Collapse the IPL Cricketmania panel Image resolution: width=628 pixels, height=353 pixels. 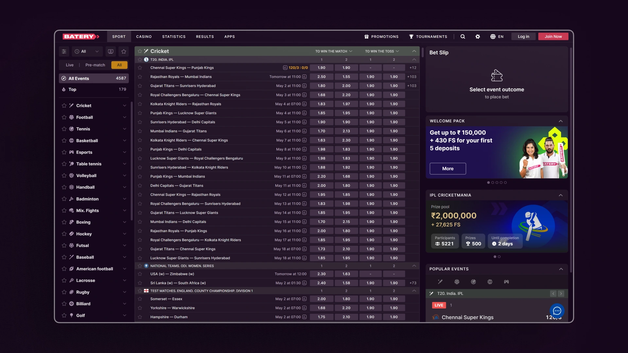coord(561,195)
